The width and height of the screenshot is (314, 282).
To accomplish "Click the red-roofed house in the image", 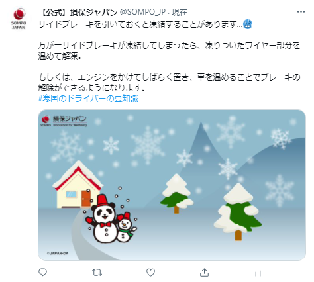I will coord(78,184).
